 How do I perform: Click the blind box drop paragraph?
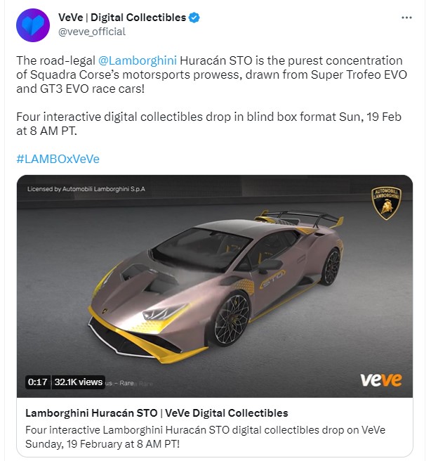[208, 124]
